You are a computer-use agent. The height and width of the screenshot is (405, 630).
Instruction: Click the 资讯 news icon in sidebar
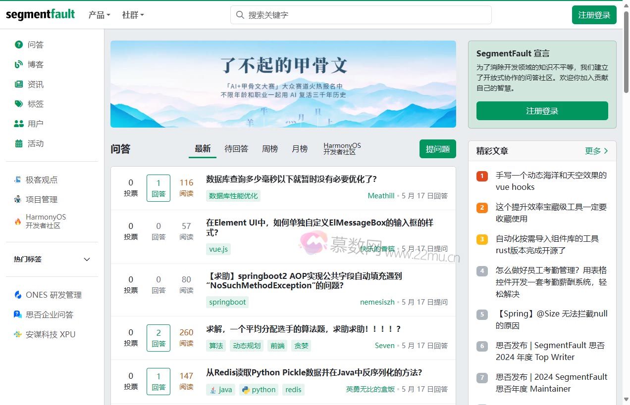(19, 84)
